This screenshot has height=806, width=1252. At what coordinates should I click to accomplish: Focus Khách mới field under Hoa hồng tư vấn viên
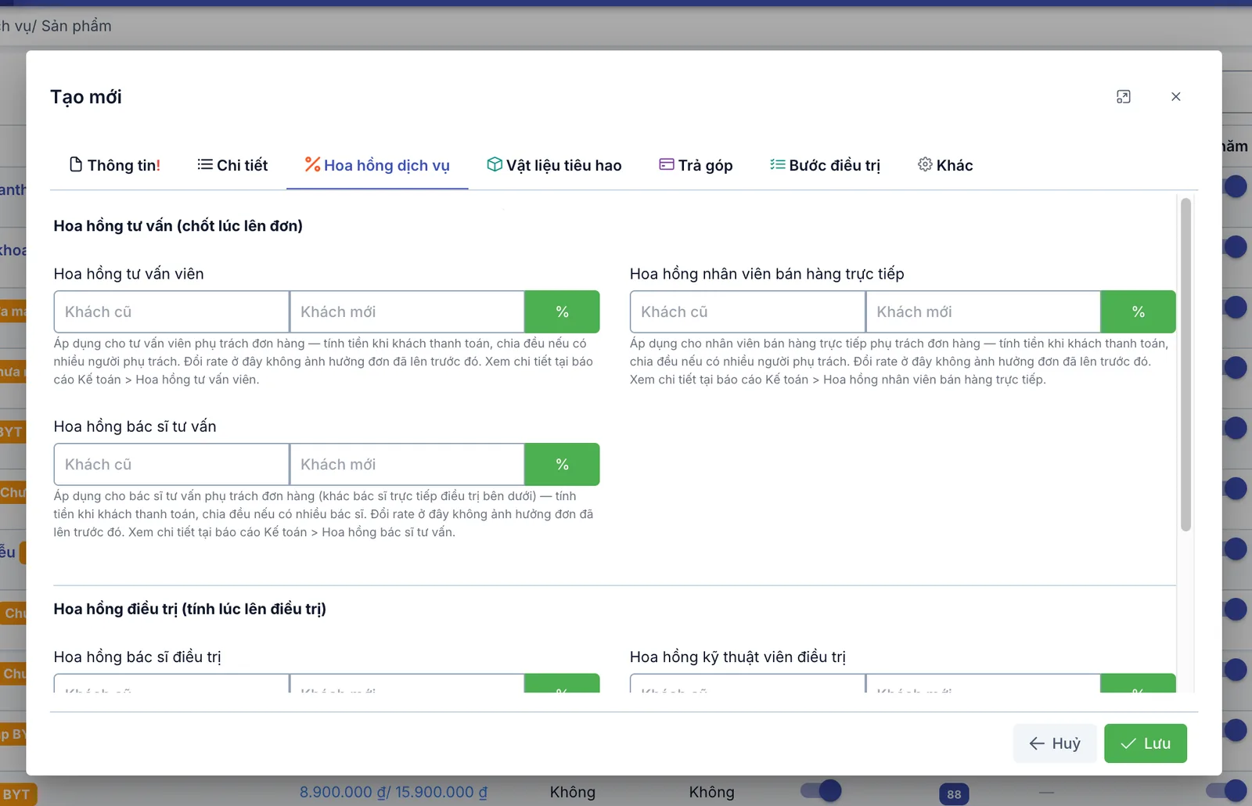coord(407,311)
